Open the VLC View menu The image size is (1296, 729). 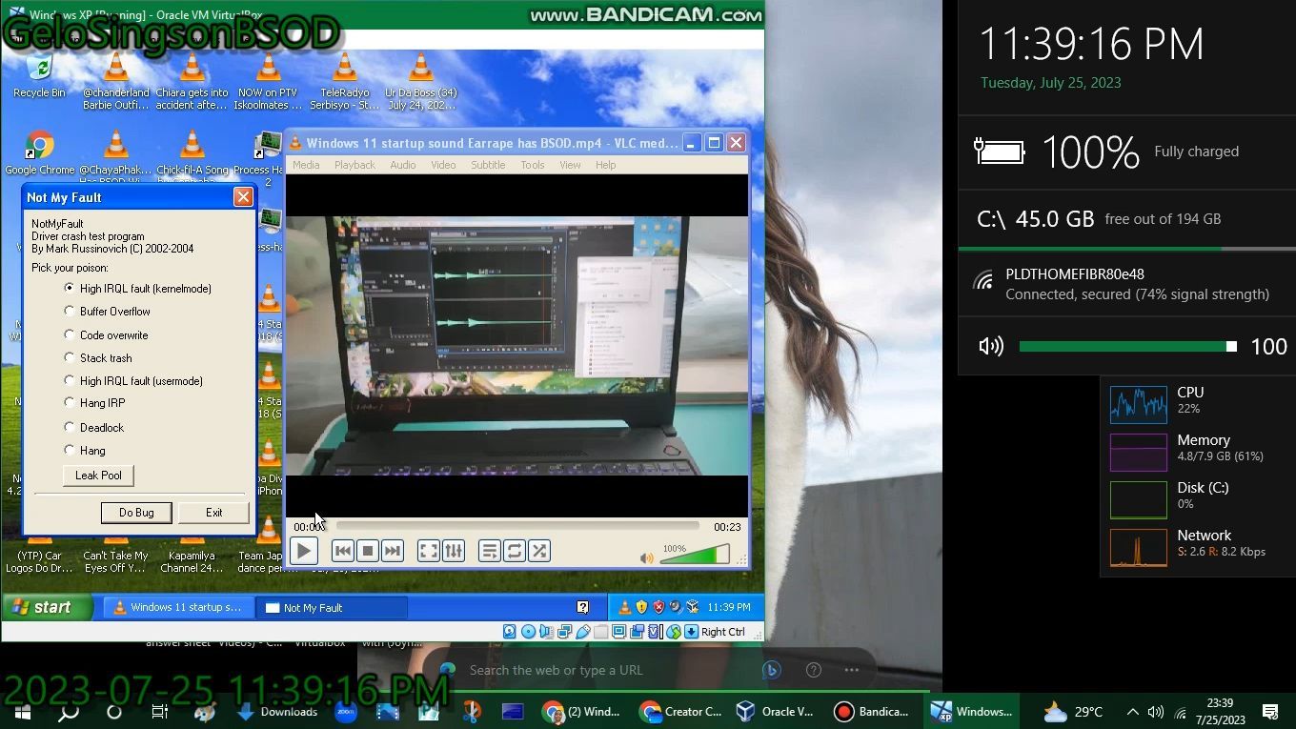click(570, 165)
